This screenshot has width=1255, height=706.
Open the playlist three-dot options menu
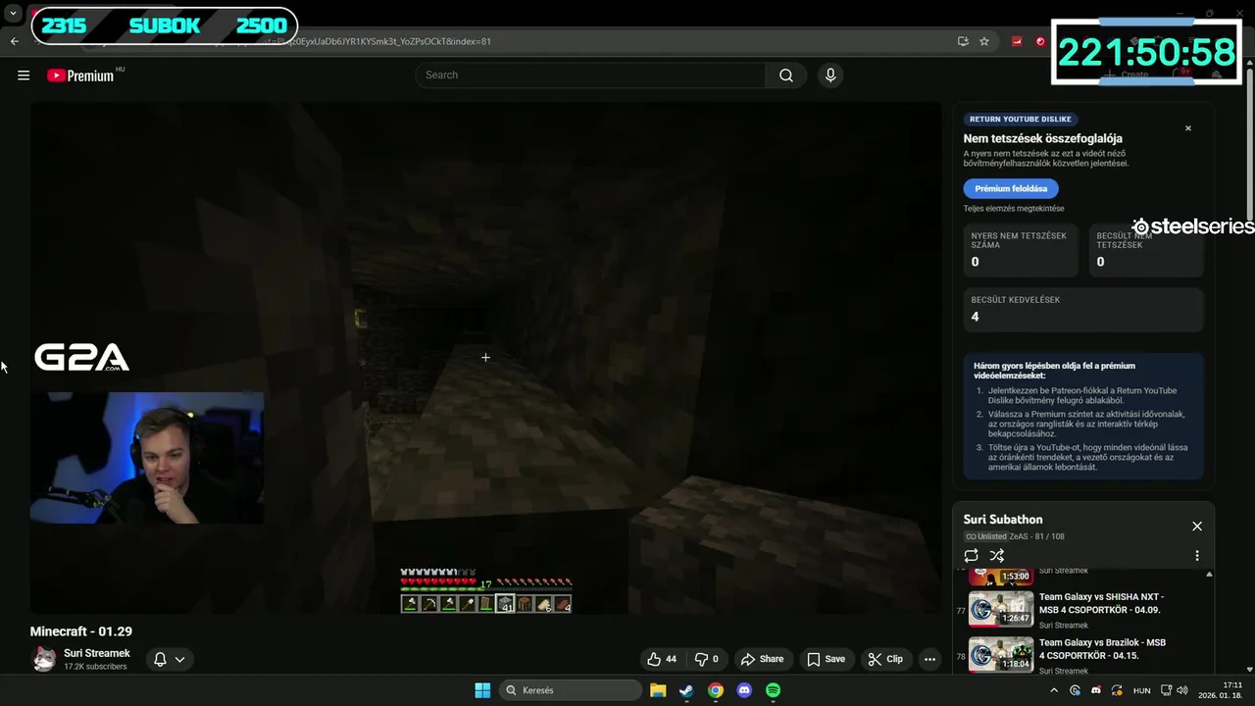pos(1197,556)
